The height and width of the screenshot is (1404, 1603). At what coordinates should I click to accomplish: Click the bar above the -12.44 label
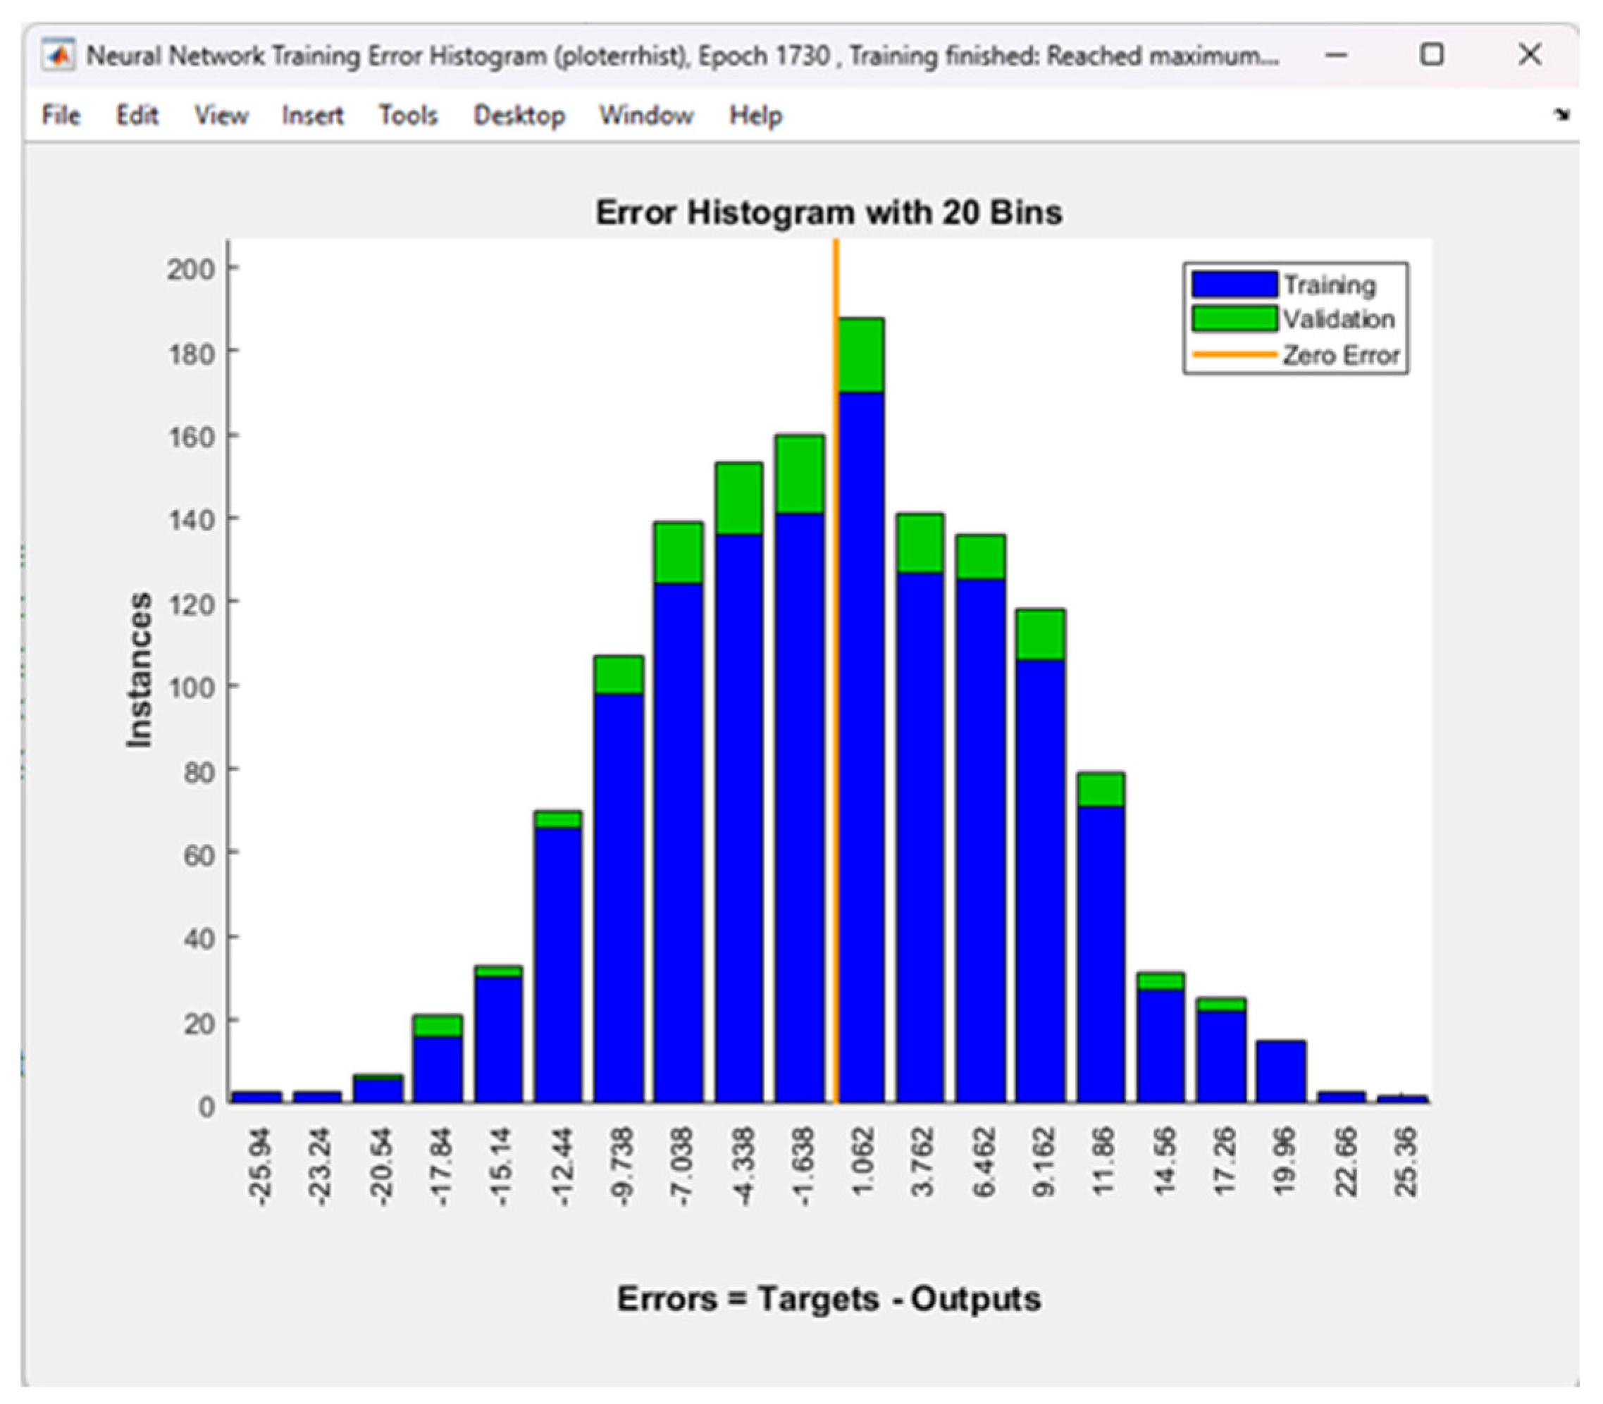(x=558, y=957)
